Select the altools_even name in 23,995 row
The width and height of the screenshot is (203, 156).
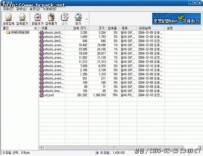[54, 49]
